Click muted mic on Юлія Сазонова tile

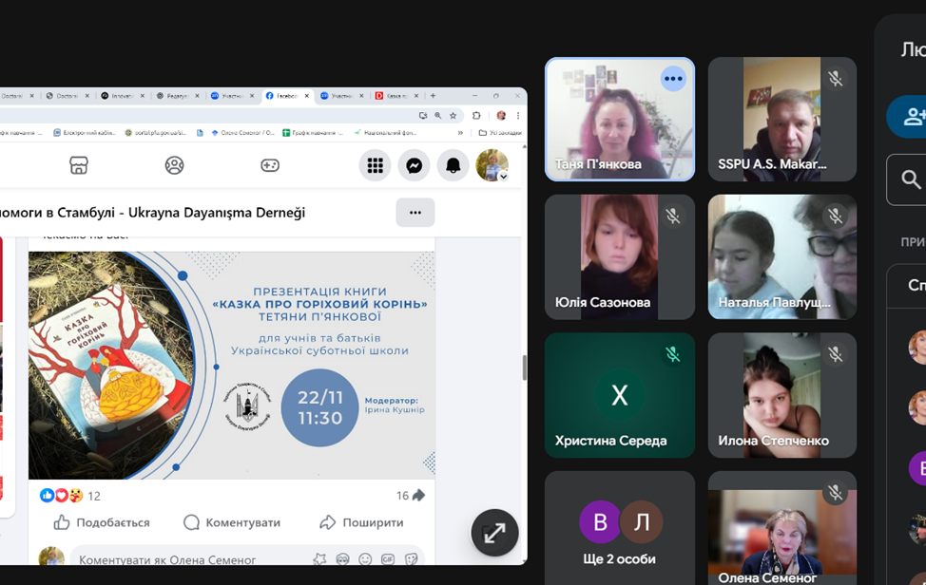(673, 217)
